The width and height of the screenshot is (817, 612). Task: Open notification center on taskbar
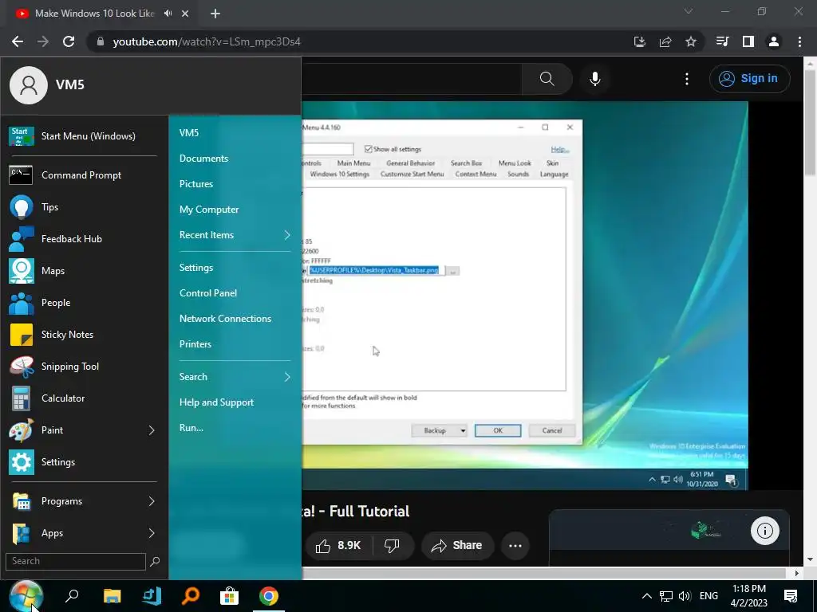(791, 596)
